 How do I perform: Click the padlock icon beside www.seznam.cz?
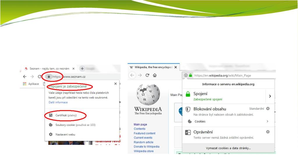(x=49, y=77)
